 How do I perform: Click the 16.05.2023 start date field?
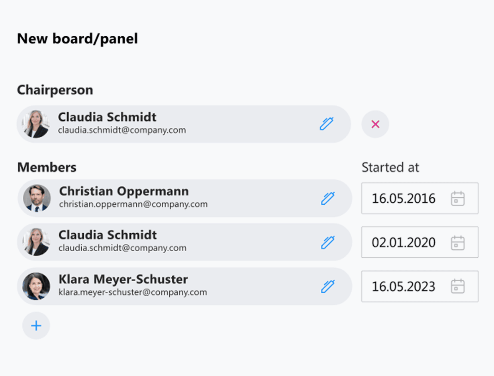[x=404, y=287]
